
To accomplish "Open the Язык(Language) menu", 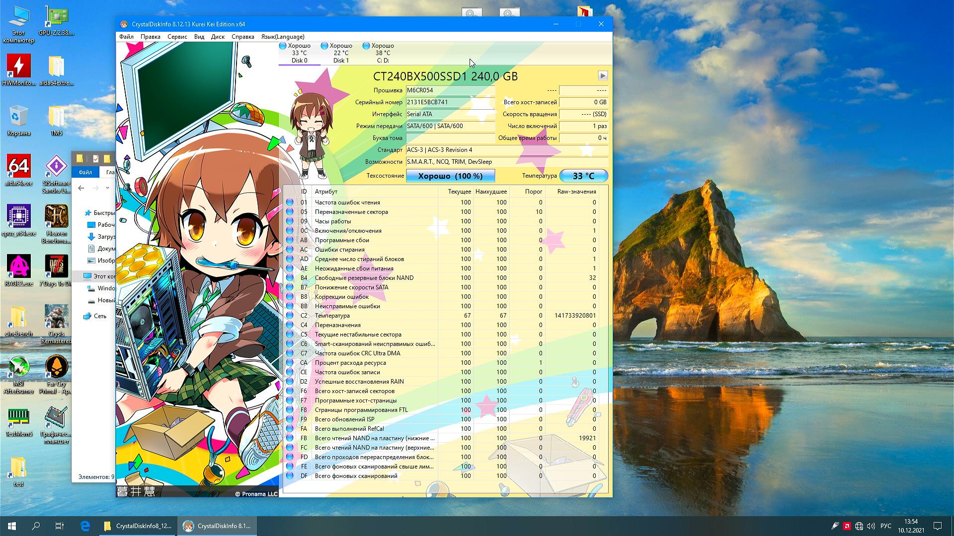I will pyautogui.click(x=282, y=37).
